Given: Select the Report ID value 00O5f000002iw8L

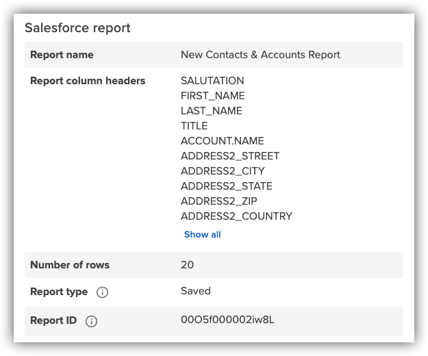Looking at the screenshot, I should point(227,320).
